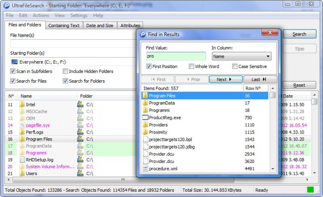Click the Intel folder icon in main list
Screen dimensions: 323x197
(x=22, y=104)
